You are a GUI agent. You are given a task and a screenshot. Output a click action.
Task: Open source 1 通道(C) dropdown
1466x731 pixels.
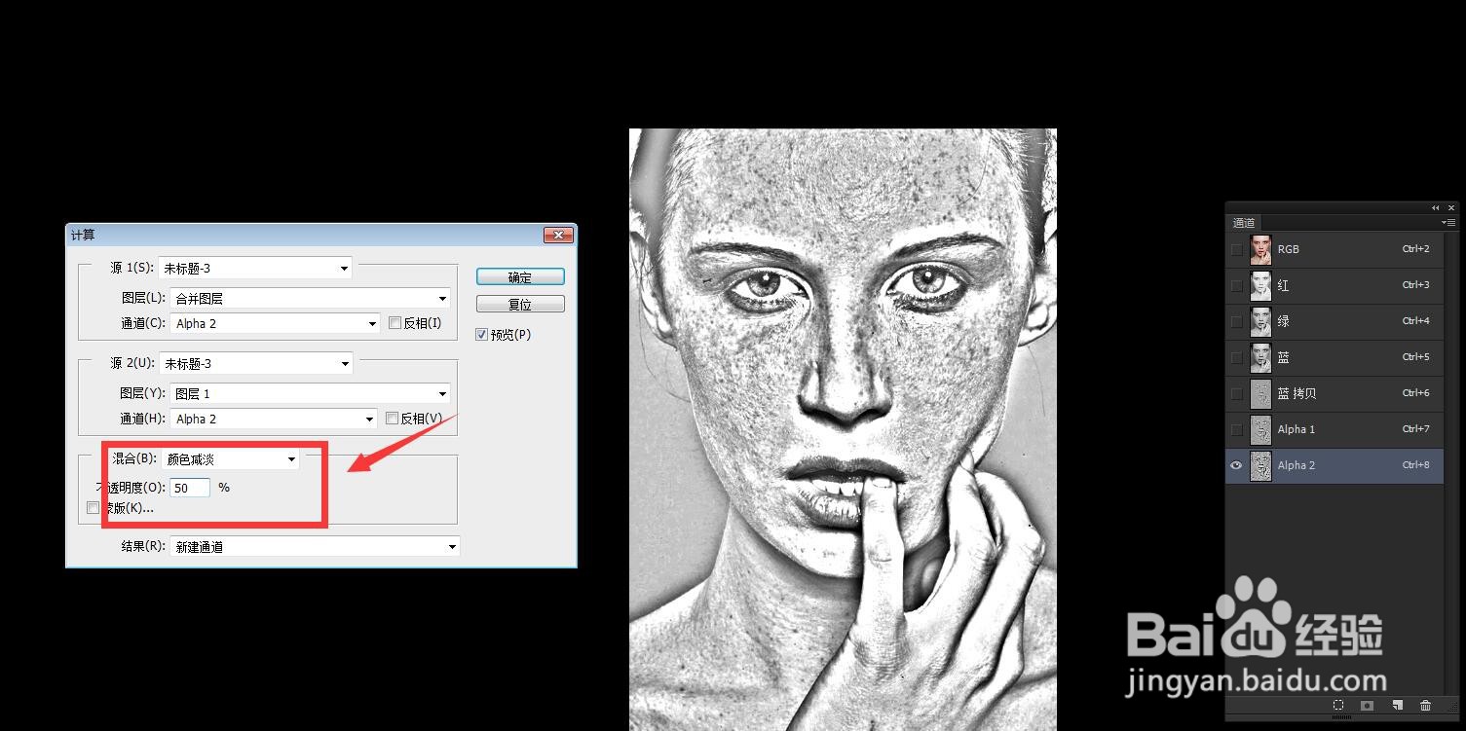pyautogui.click(x=276, y=323)
